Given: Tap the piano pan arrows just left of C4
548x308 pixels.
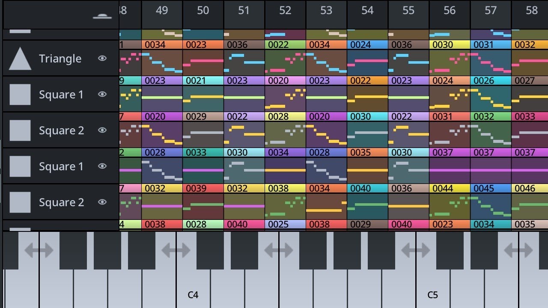Looking at the screenshot, I should (x=176, y=250).
